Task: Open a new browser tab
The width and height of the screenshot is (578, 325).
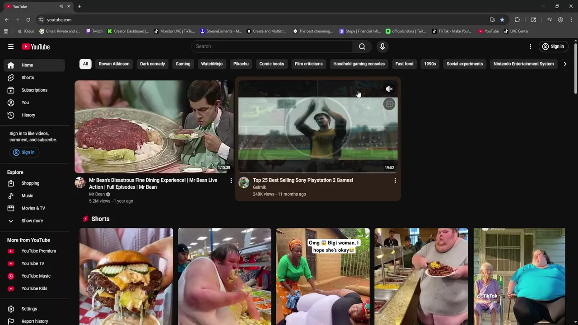Action: point(79,6)
